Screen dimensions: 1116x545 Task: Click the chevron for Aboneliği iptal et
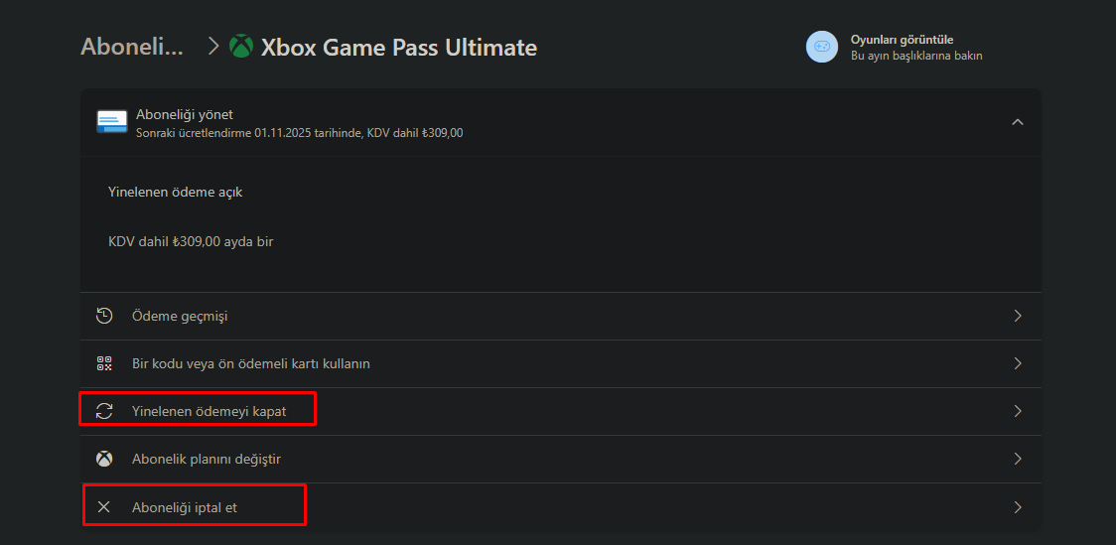pos(1017,507)
